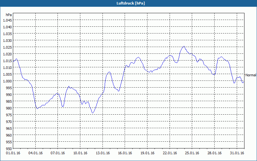Click the 955 y-axis value
This screenshot has height=161, width=257.
pyautogui.click(x=9, y=142)
